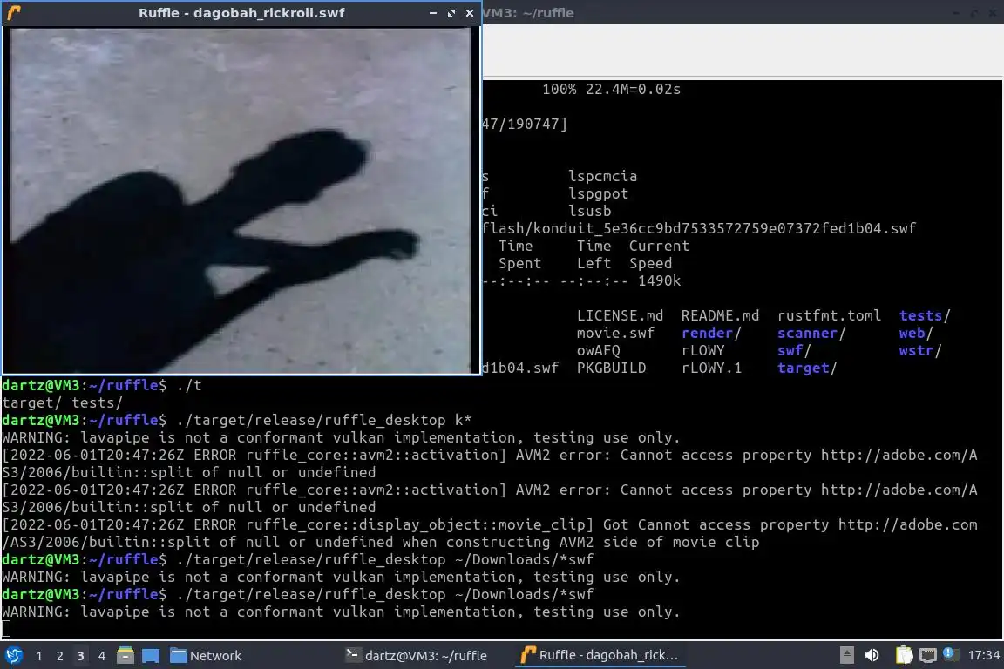
Task: Click the render/ directory name
Action: [x=711, y=333]
